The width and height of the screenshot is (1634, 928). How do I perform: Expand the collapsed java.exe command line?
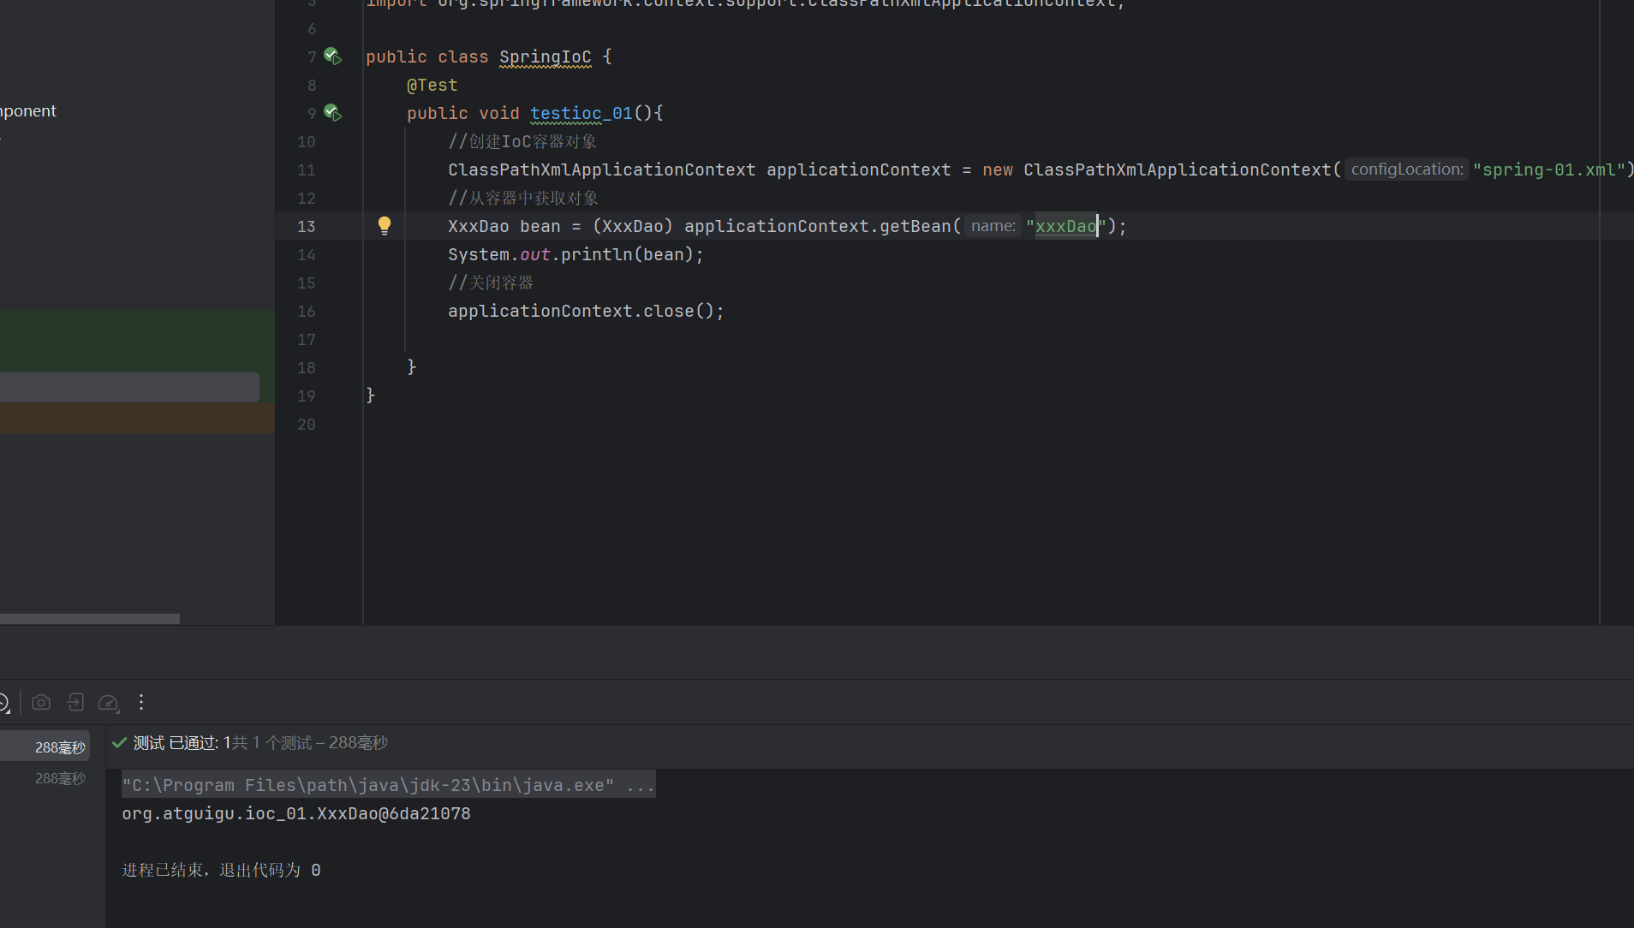click(x=640, y=785)
